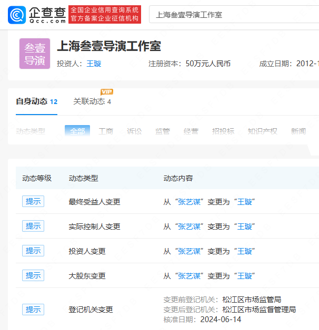Click 提示 tag in 登记机关变更 row
The image size is (319, 330).
tap(33, 310)
